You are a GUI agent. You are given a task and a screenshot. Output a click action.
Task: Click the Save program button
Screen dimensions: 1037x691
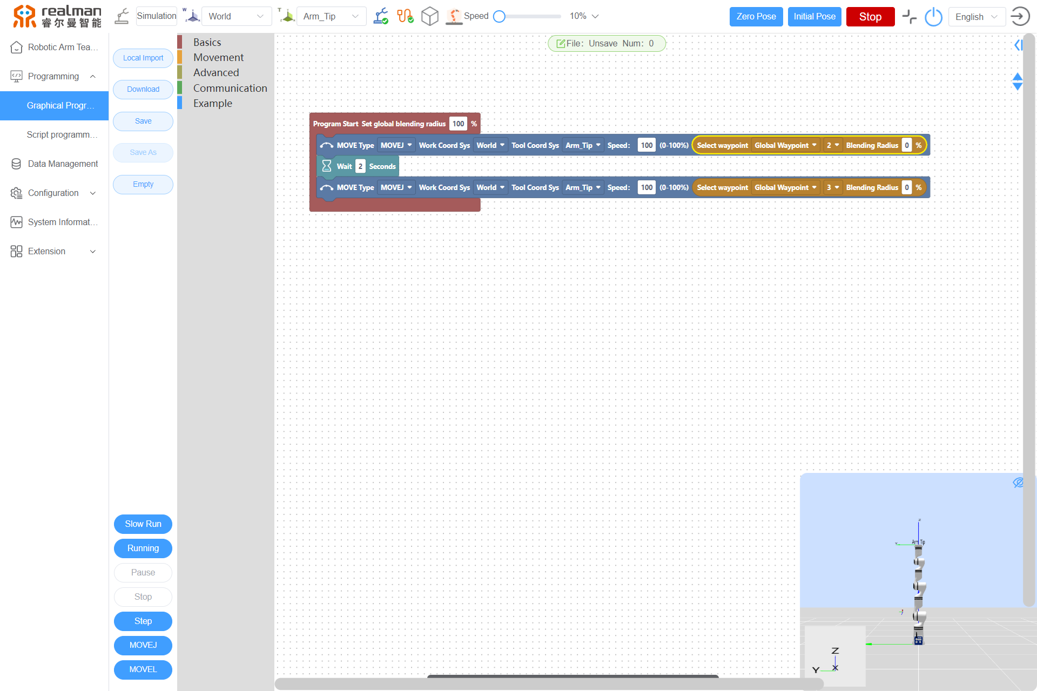pyautogui.click(x=143, y=121)
